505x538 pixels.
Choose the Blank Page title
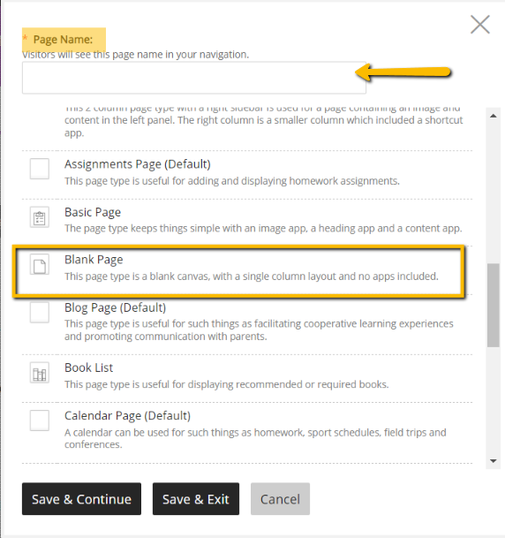click(94, 260)
